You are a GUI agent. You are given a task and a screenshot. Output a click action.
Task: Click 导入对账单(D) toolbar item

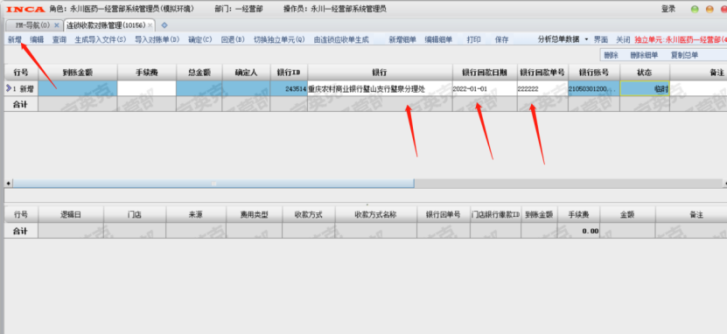pos(157,40)
